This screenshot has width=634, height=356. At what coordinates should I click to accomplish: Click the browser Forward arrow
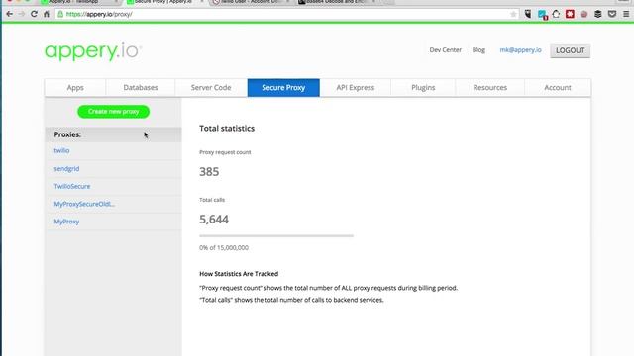click(x=22, y=14)
